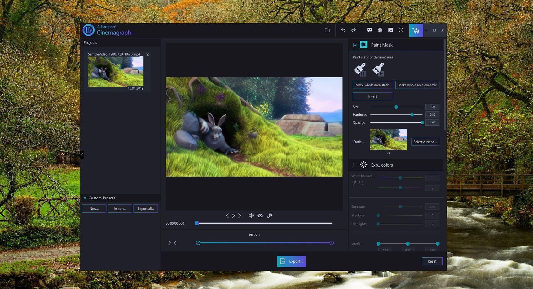Click the Export button
Viewport: 533px width, 289px height.
(x=291, y=261)
